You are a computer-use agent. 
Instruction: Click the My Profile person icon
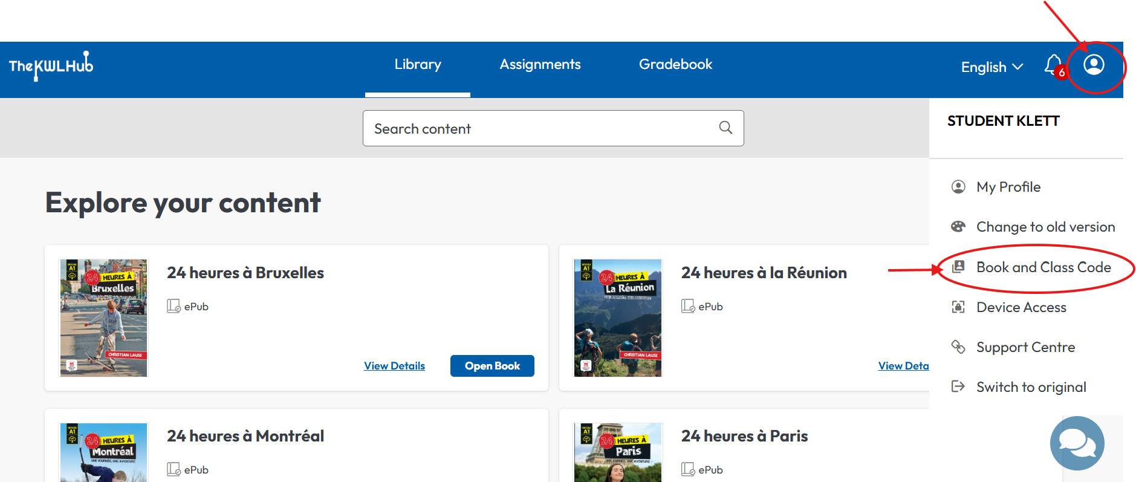(958, 187)
